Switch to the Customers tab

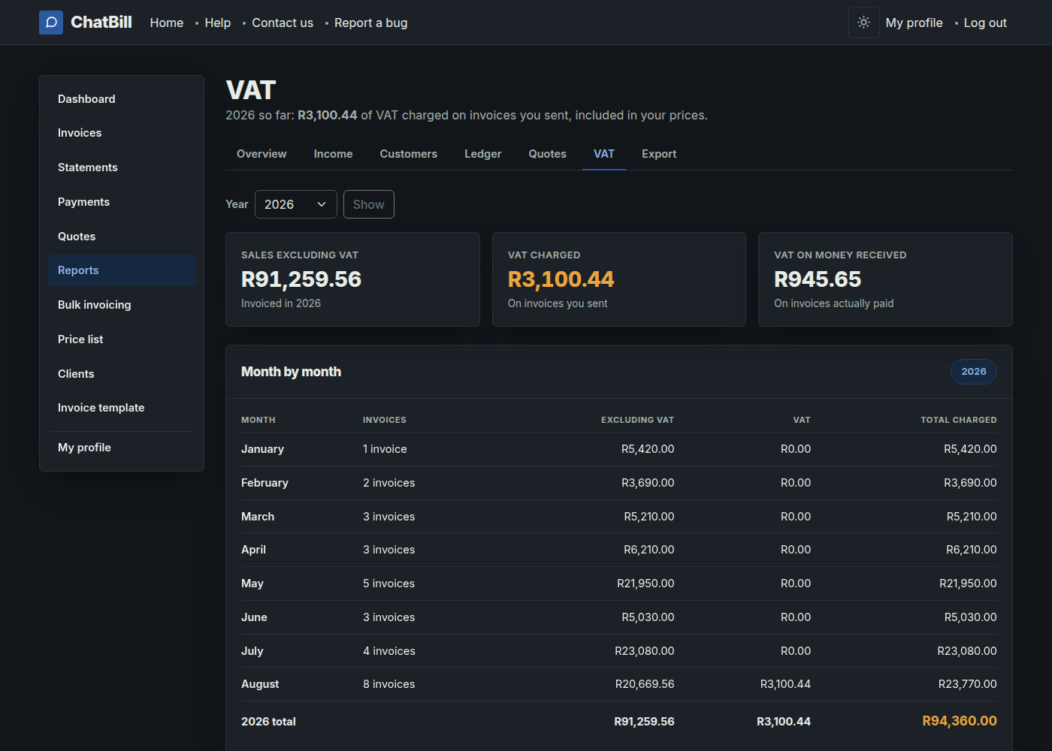coord(409,154)
